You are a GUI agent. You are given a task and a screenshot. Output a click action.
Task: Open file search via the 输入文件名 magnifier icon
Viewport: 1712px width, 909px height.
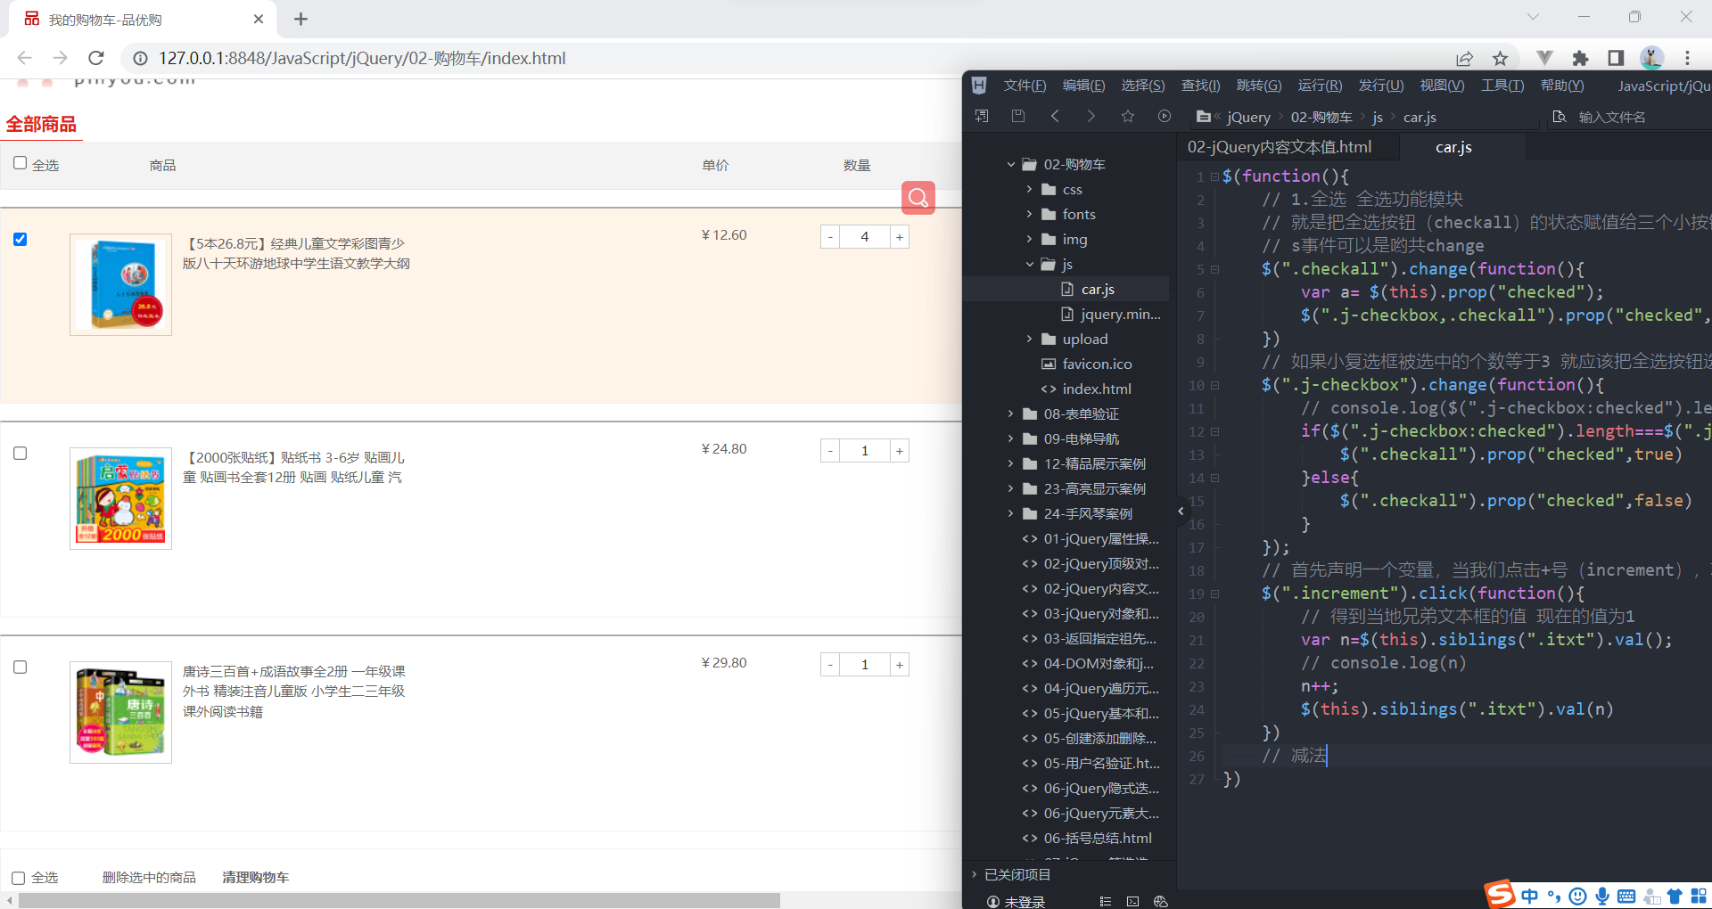[1559, 117]
